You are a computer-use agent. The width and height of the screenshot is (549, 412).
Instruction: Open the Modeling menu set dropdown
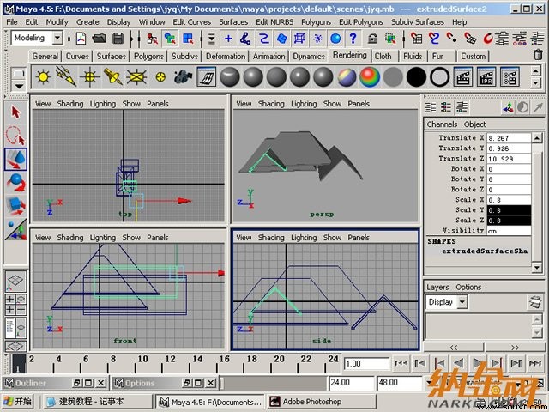[x=57, y=38]
